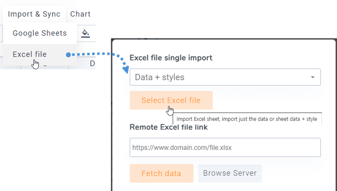Screen dimensions: 337x191
Task: Click the dropdown caret arrow in import selector
Action: coord(313,77)
